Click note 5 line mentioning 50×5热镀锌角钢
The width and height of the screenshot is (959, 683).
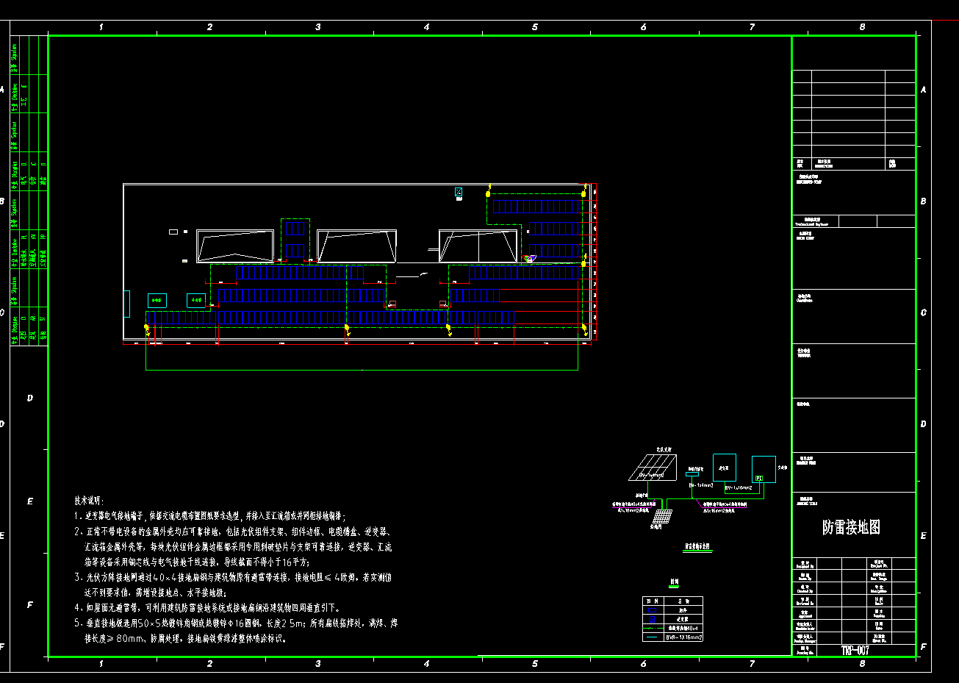click(x=236, y=623)
